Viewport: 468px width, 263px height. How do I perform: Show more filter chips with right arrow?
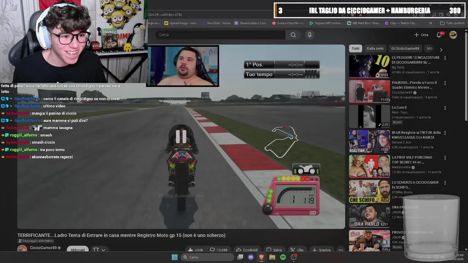441,49
